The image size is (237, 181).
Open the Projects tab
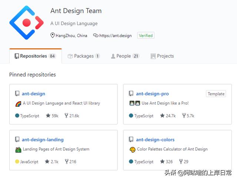tap(162, 56)
